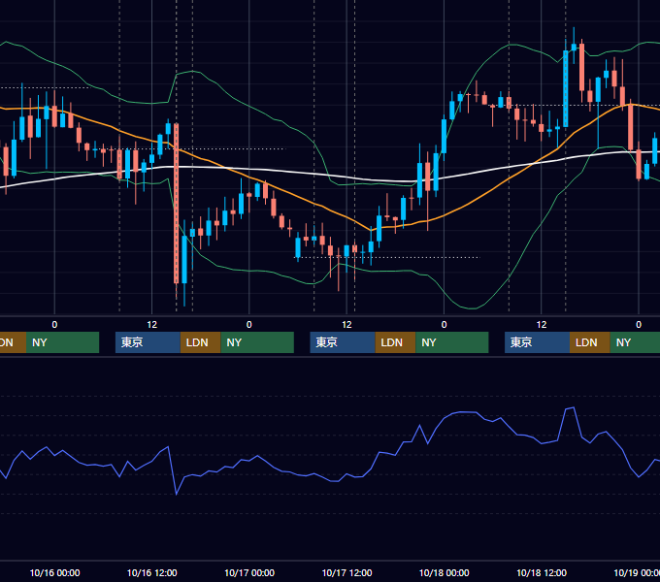Click the 10/18 00:00 date label

(x=445, y=572)
